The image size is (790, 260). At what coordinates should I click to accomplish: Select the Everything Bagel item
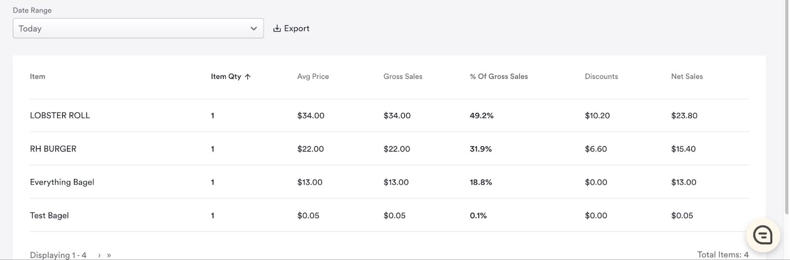point(62,182)
